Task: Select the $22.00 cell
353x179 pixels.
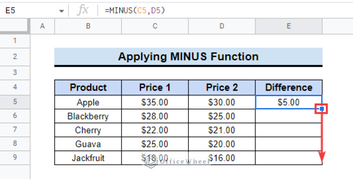Action: click(155, 130)
